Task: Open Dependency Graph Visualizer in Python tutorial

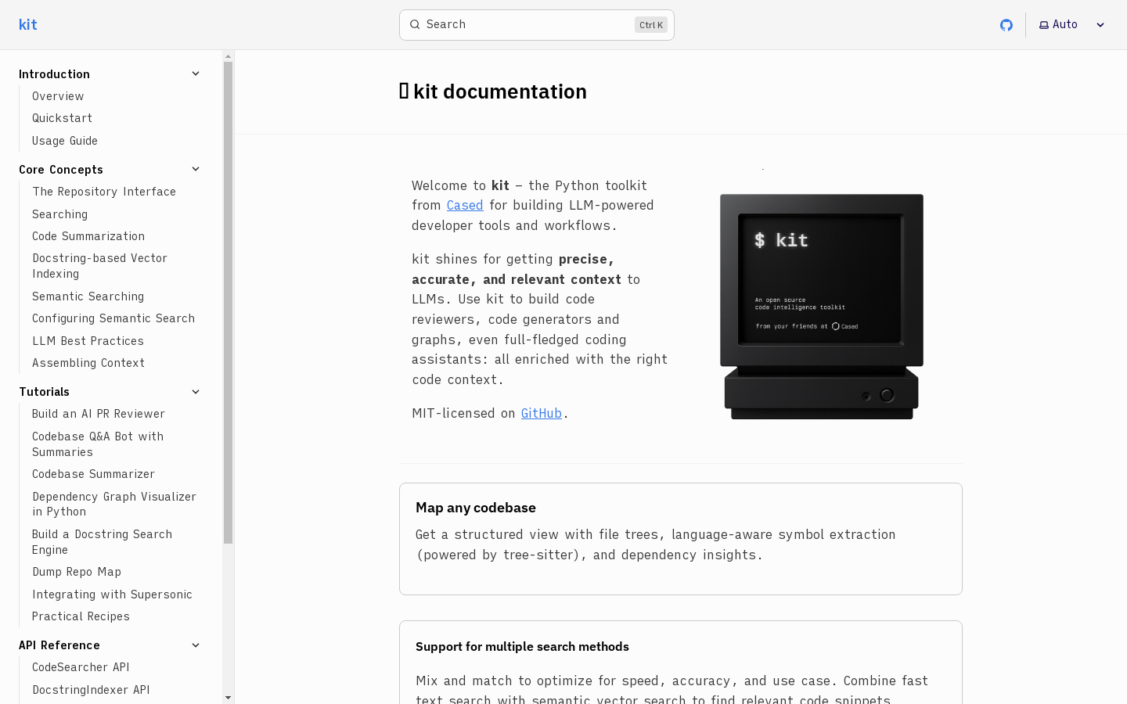Action: 114,504
